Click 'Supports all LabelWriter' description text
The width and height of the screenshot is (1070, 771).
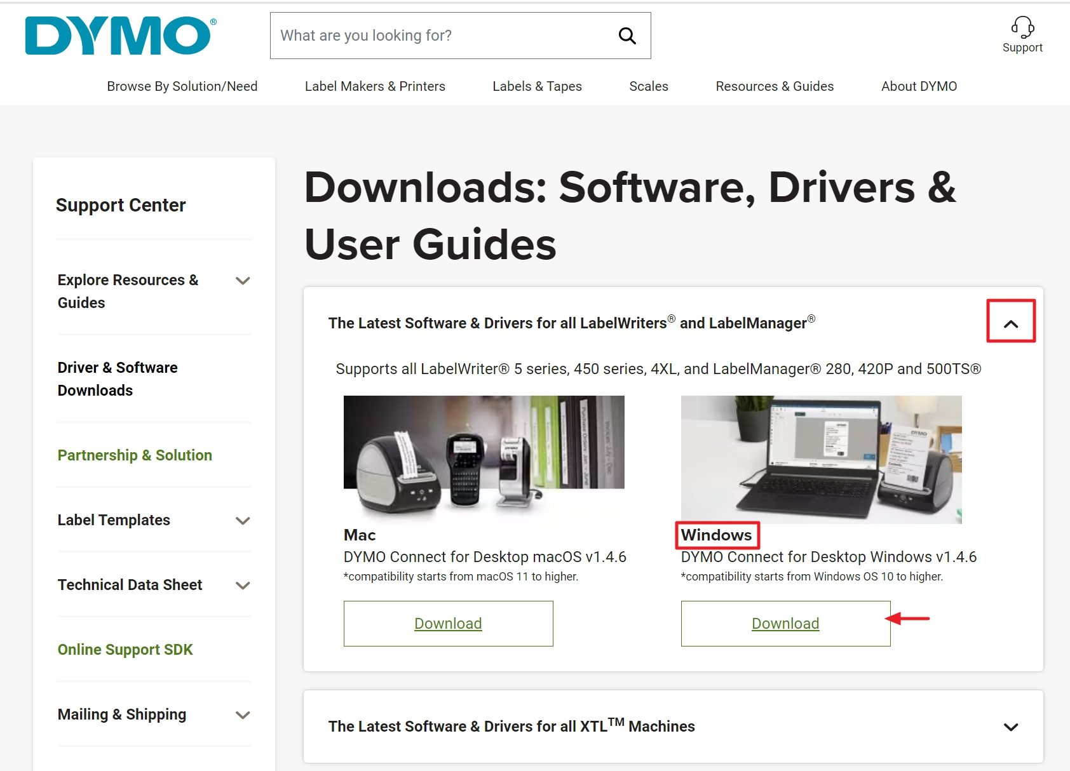[658, 369]
